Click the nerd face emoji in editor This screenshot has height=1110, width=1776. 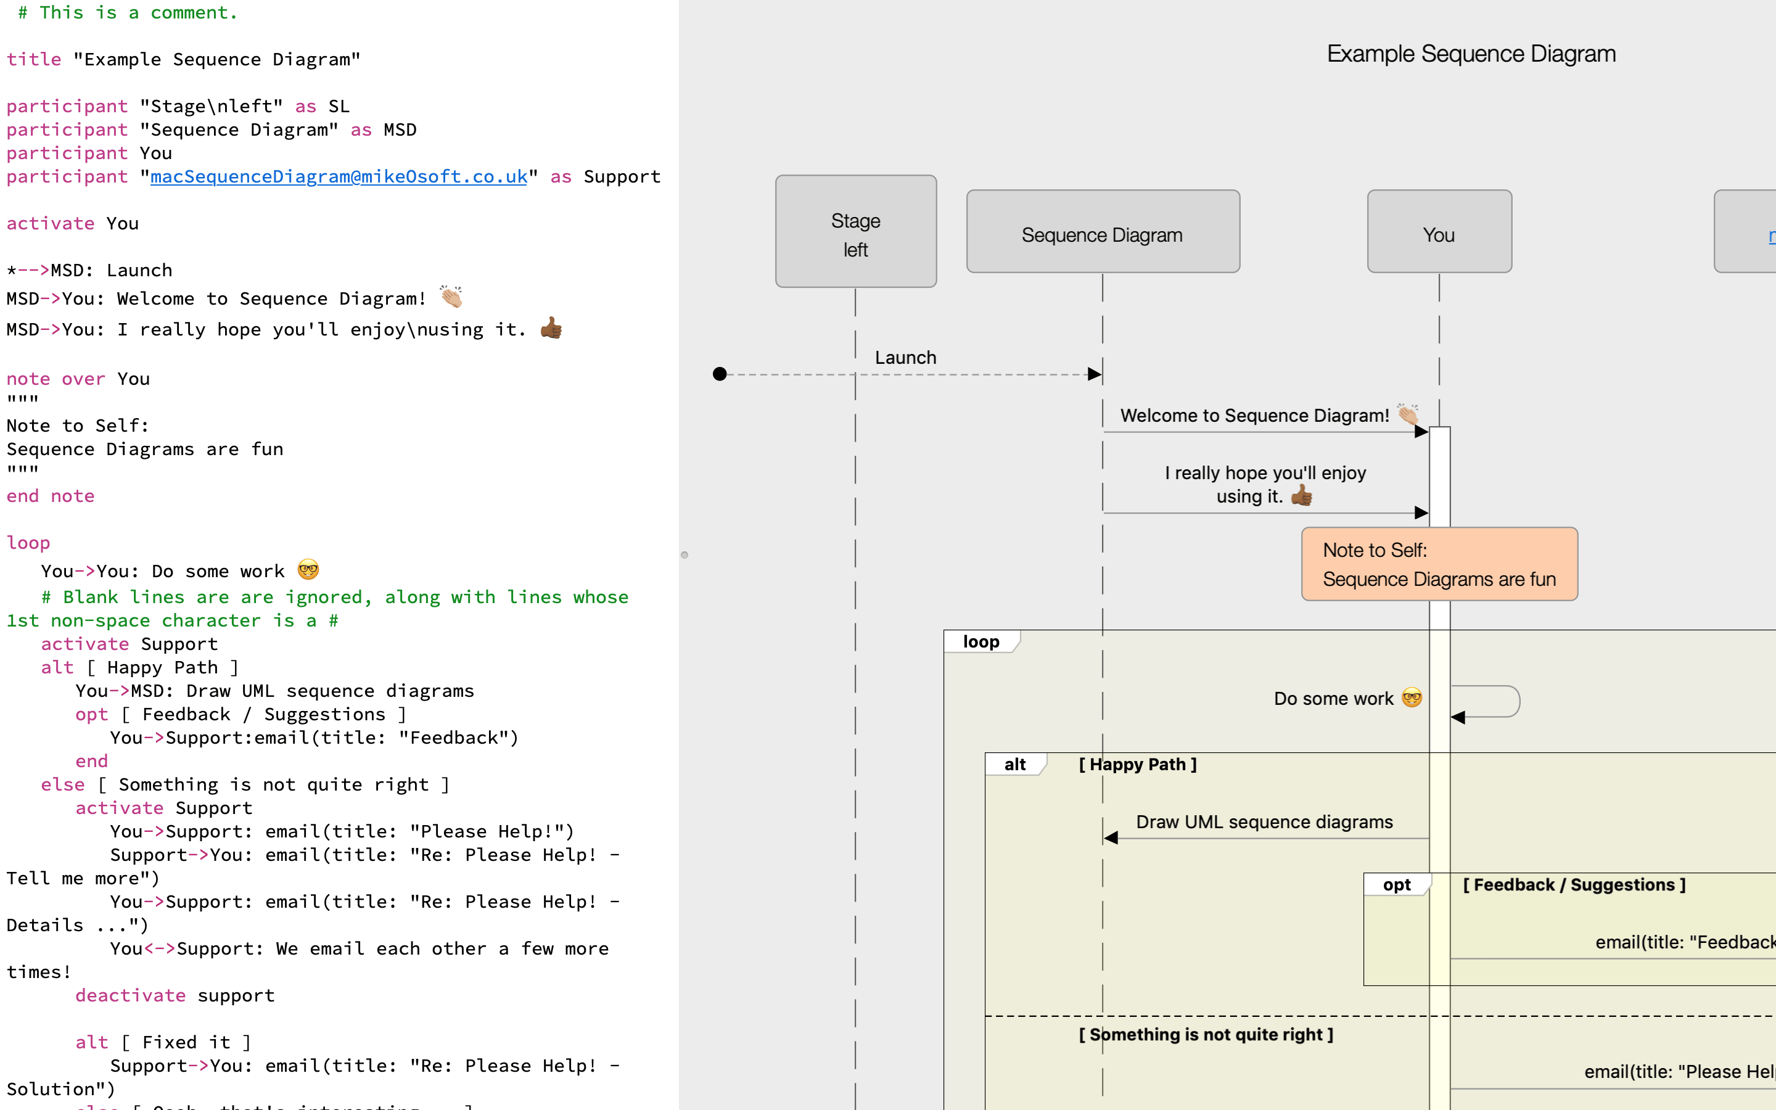308,570
